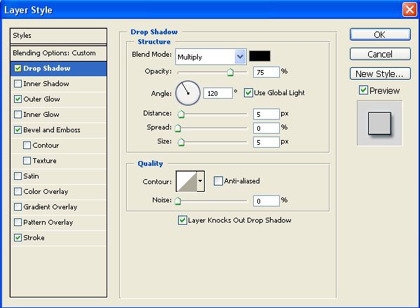The width and height of the screenshot is (420, 308).
Task: Click the style preview square
Action: [x=379, y=123]
